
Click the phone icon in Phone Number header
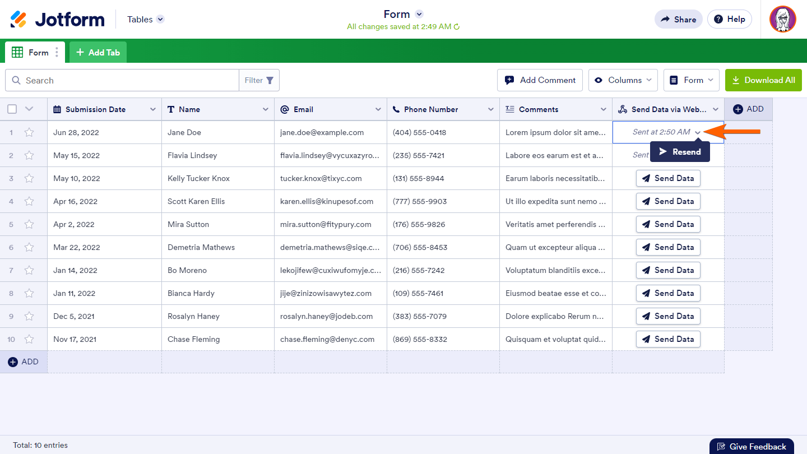coord(396,109)
